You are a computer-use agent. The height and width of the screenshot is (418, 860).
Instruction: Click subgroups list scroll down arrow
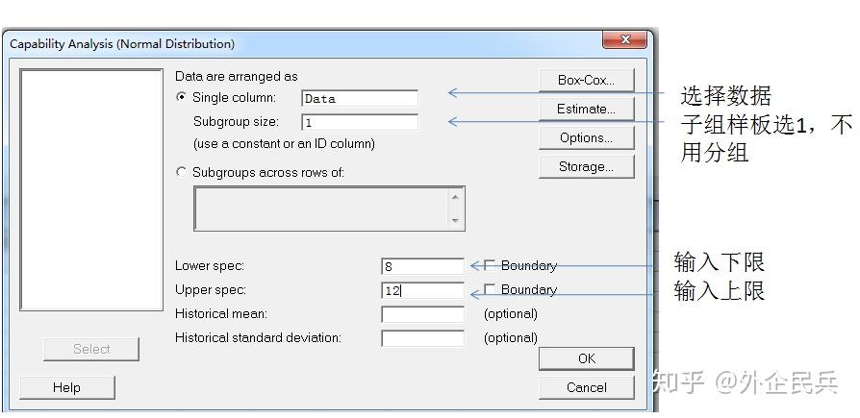(x=455, y=220)
